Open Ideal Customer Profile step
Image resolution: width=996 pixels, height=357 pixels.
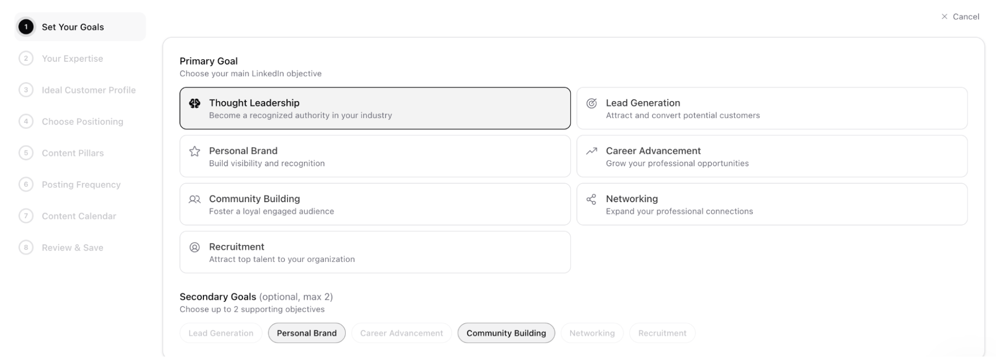[x=88, y=90]
